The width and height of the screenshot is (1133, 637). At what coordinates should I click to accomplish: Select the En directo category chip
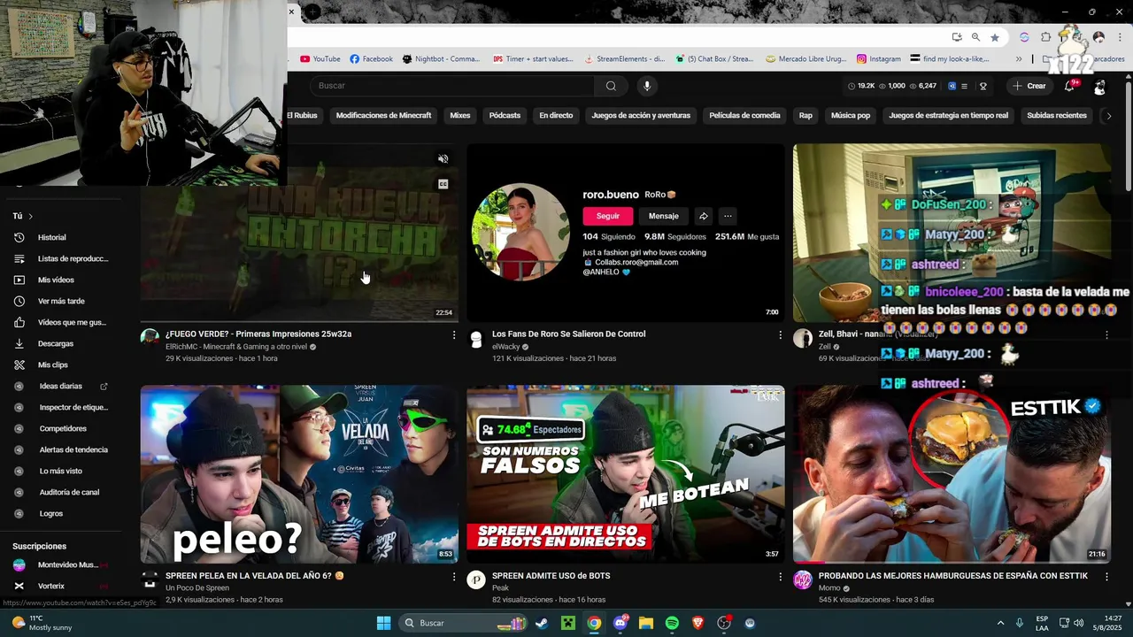[556, 115]
